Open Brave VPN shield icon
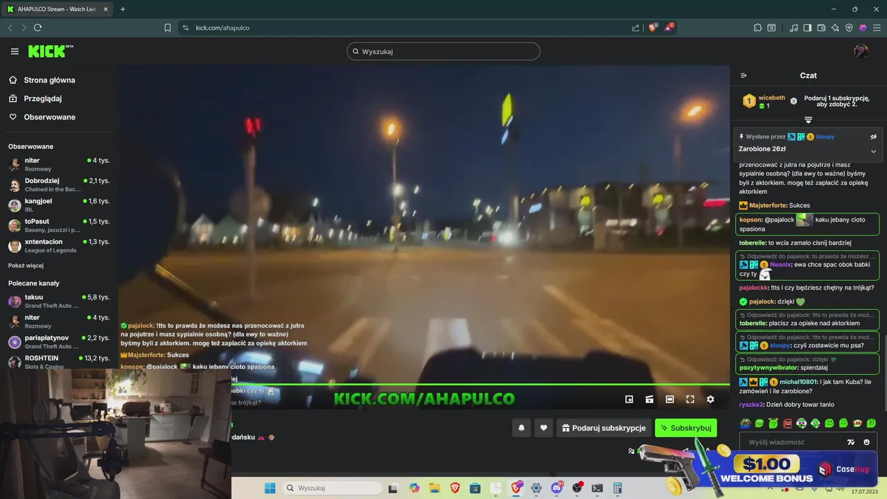Screen dimensions: 887x499 (x=849, y=28)
